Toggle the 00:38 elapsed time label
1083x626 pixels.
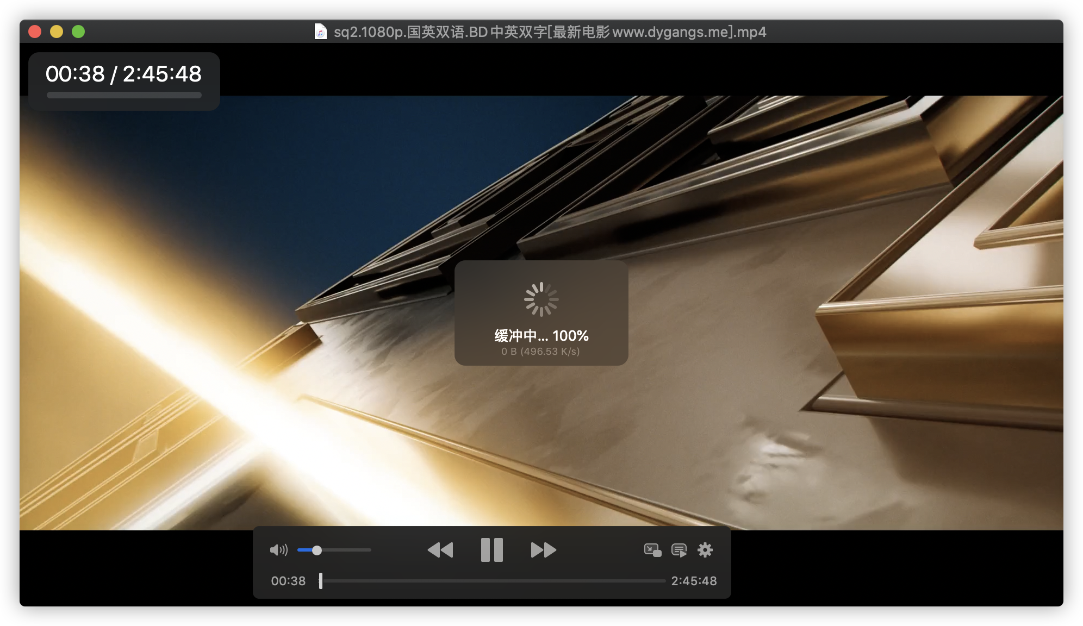tap(288, 581)
